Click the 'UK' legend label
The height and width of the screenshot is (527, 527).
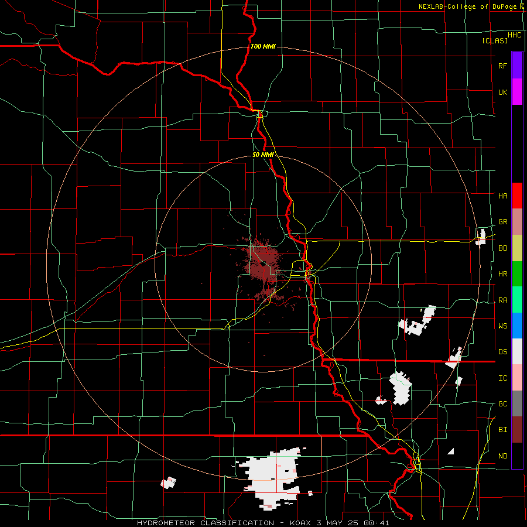point(502,92)
